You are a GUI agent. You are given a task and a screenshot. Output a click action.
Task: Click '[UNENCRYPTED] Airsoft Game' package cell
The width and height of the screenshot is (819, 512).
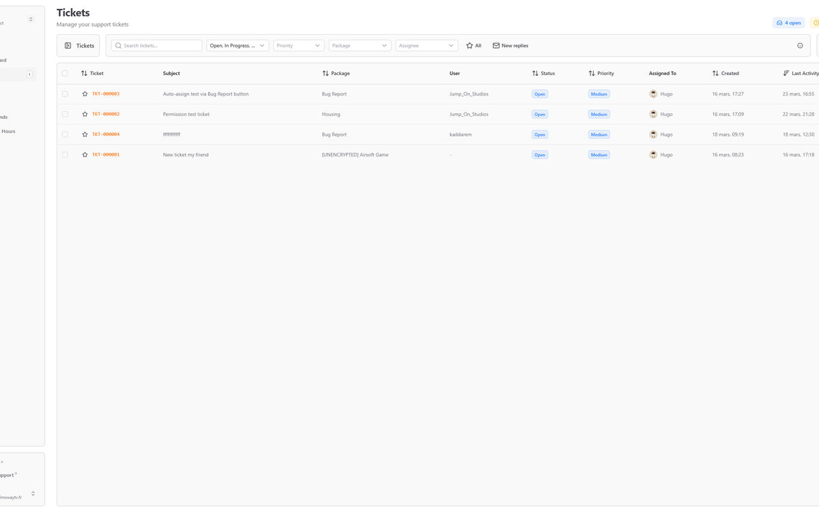point(355,155)
